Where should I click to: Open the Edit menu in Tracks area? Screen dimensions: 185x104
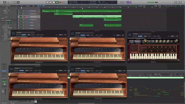pos(22,6)
